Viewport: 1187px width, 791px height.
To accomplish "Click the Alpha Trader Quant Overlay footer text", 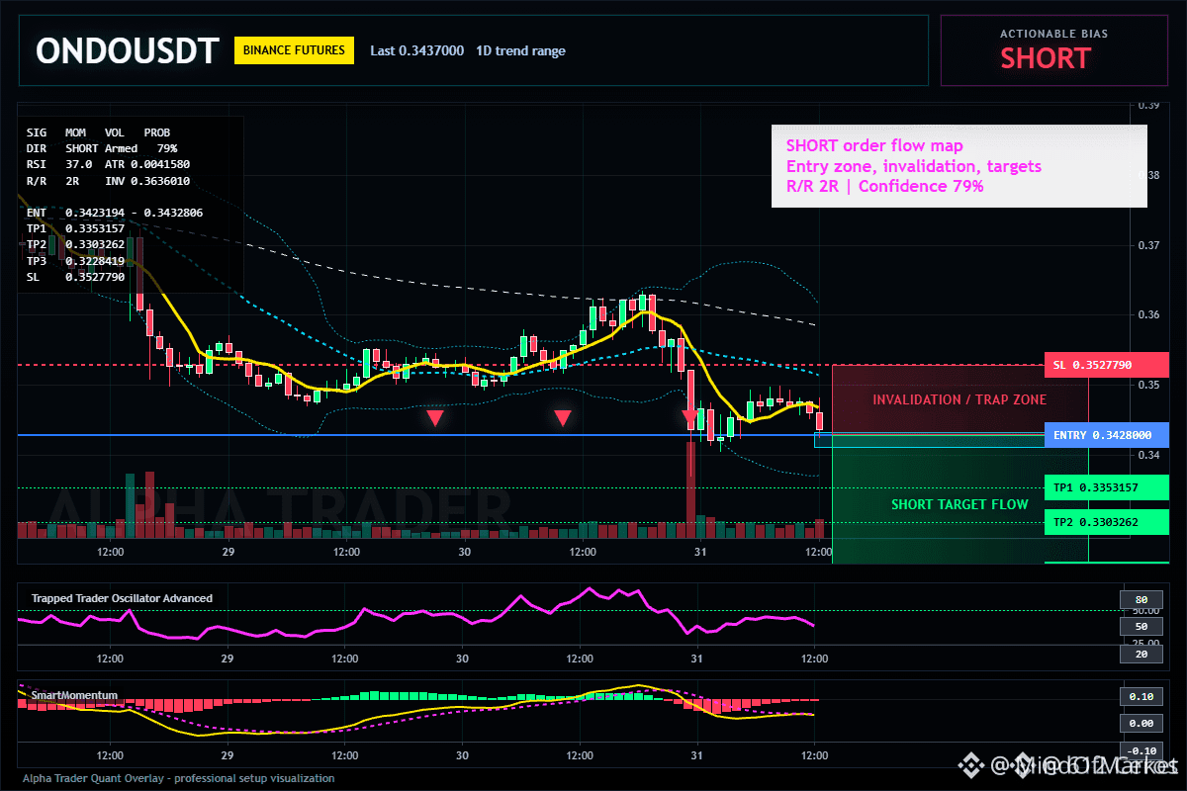I will pos(179,778).
